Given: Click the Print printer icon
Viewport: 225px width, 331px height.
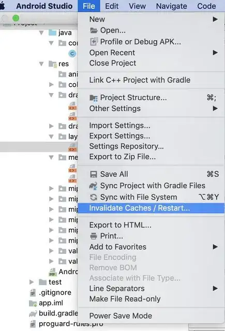Looking at the screenshot, I should point(94,236).
